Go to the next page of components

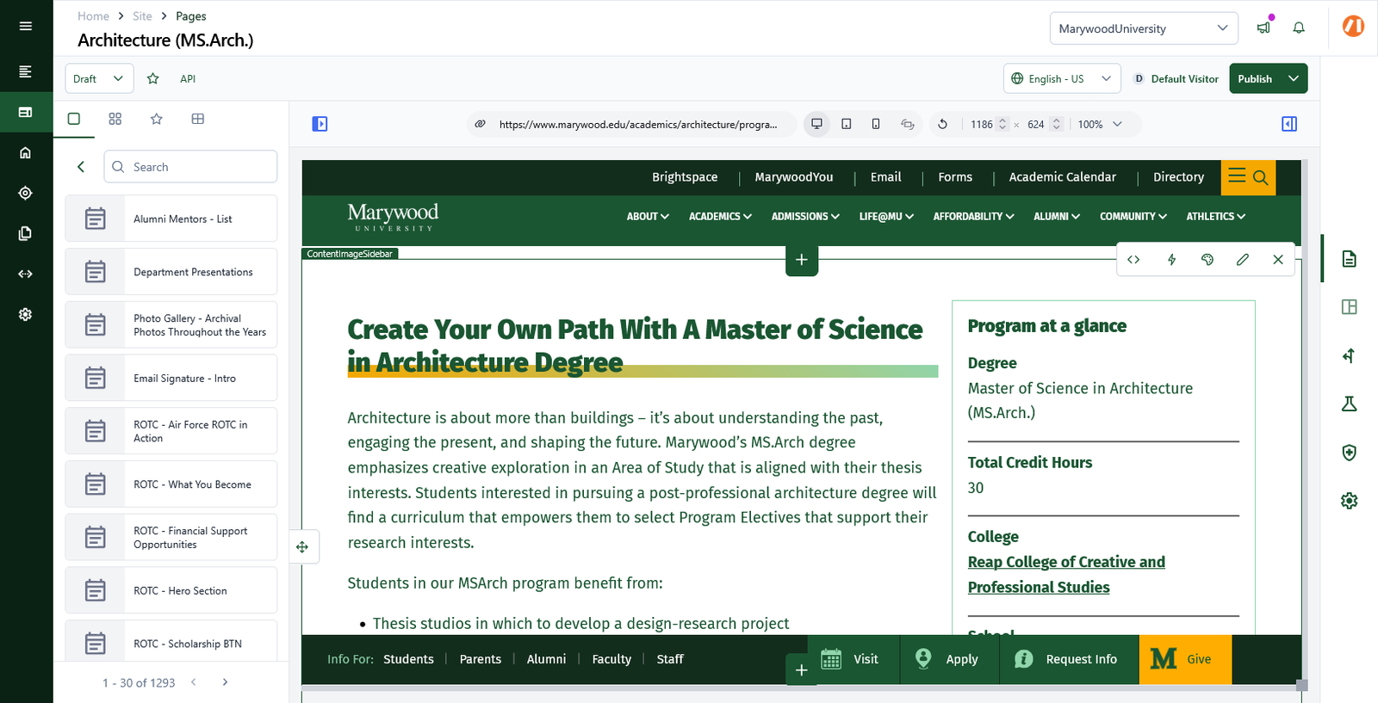click(x=225, y=682)
